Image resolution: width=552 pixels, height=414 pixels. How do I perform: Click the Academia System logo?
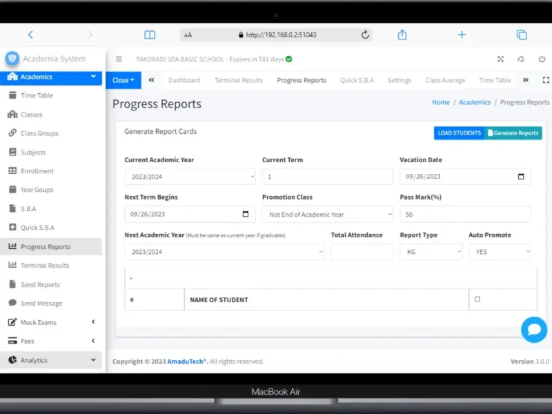tap(12, 59)
